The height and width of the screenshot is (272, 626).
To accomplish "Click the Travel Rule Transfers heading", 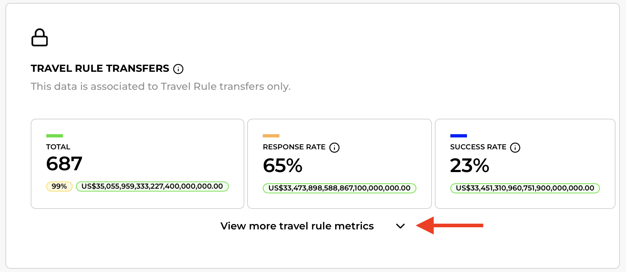I will [x=100, y=69].
